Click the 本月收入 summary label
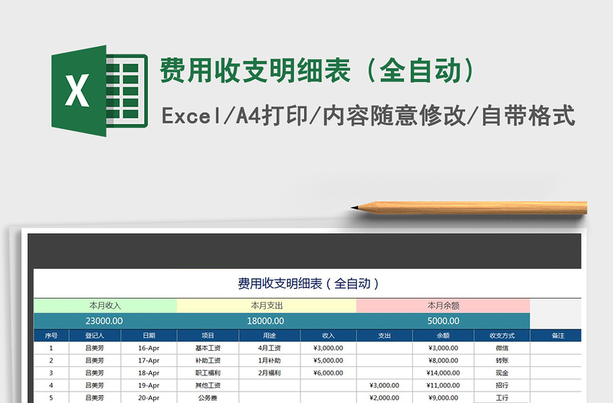Screen dimensions: 613x403 (105, 305)
